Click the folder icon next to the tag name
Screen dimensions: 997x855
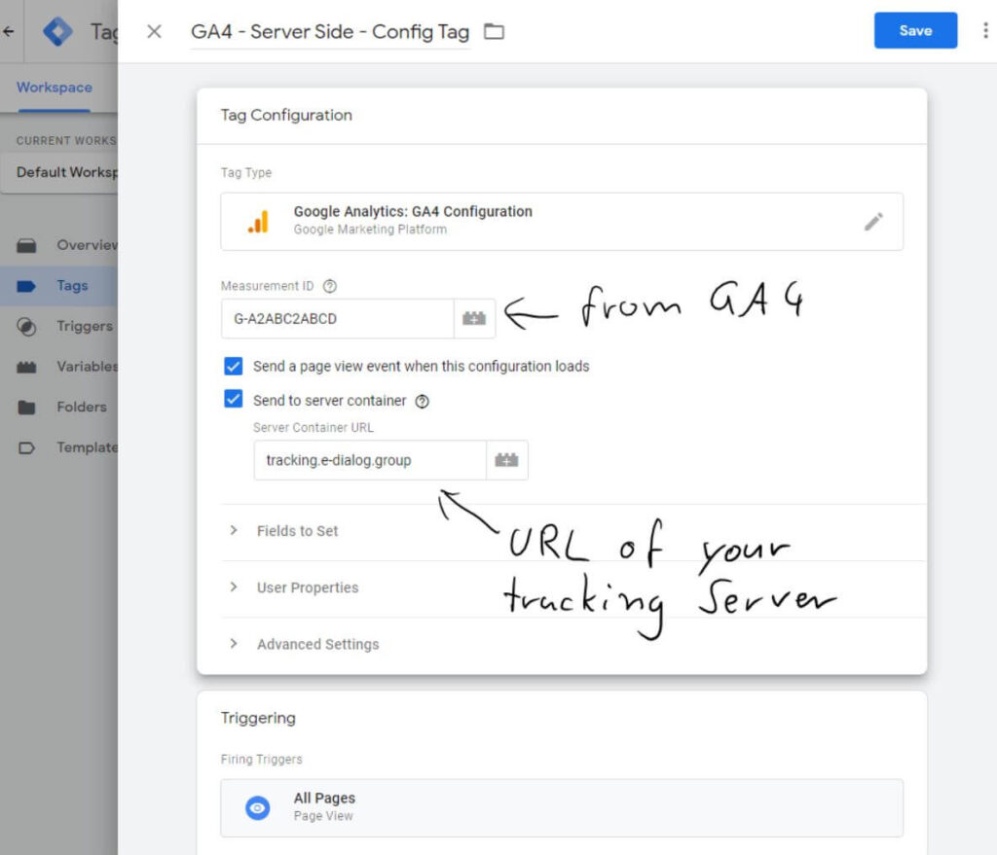point(494,30)
